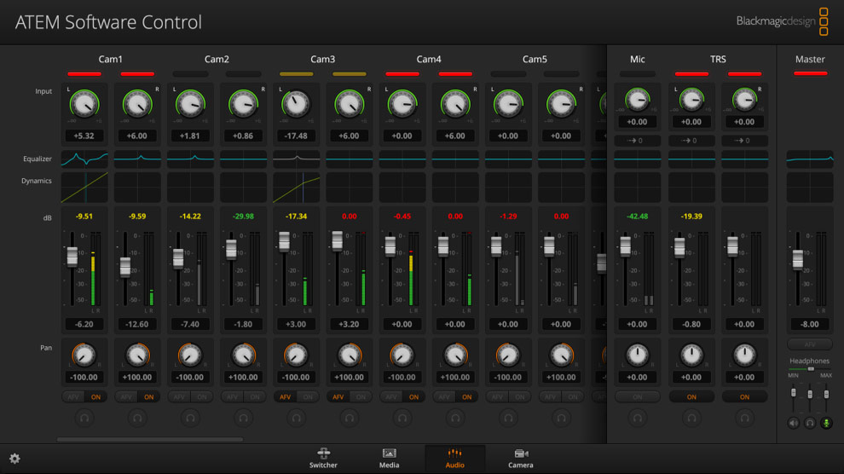
Task: Open the Media page
Action: 389,459
